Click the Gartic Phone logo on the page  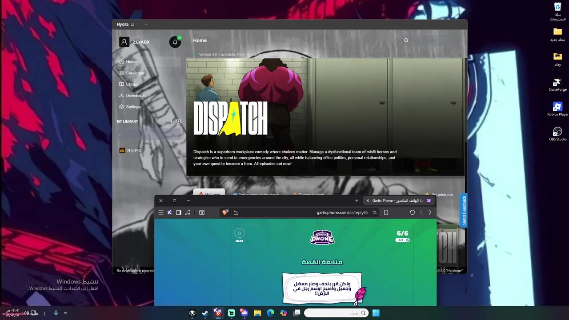point(322,237)
